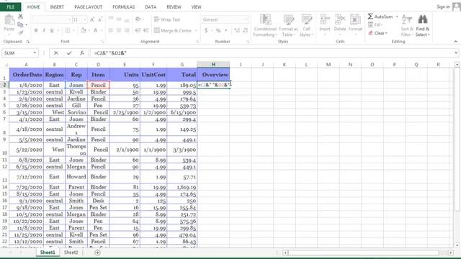The height and width of the screenshot is (259, 461).
Task: Click the Format Painter brush icon
Action: coord(20,32)
